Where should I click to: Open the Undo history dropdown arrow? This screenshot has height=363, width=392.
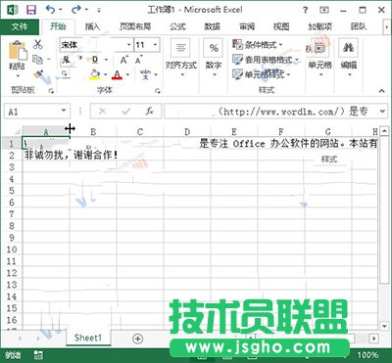click(x=61, y=10)
